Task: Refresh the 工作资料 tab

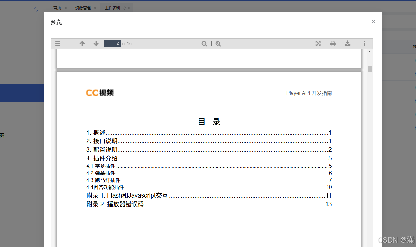Action: click(125, 8)
